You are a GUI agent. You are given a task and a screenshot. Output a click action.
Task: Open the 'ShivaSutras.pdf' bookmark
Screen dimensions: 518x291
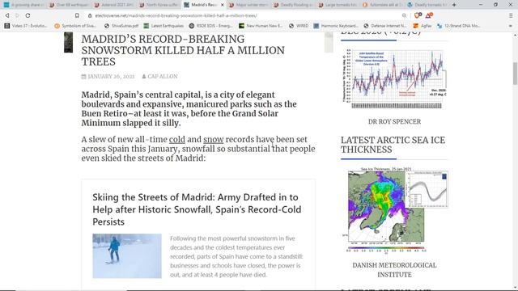coord(121,26)
